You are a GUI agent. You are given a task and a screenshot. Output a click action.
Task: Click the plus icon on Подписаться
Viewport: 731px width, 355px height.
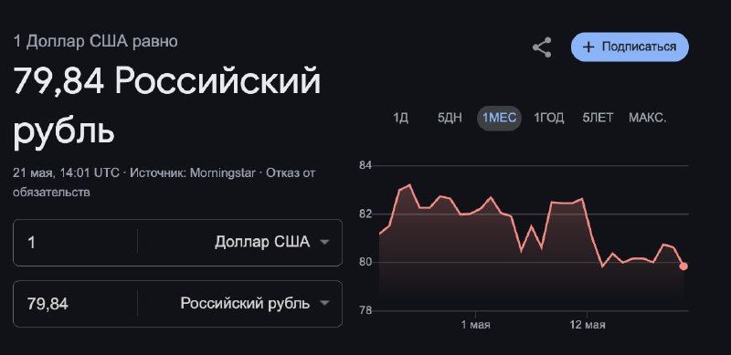pyautogui.click(x=588, y=47)
